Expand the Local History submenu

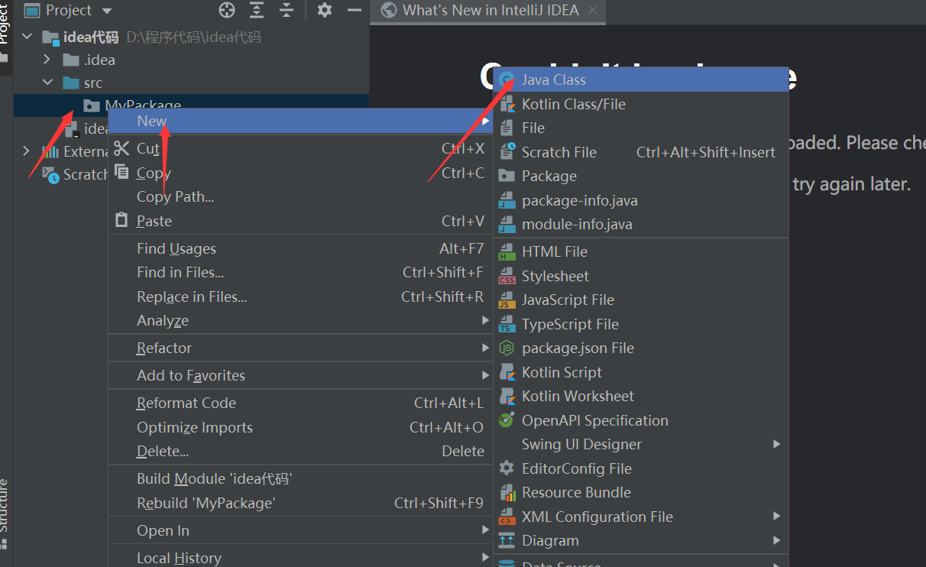tap(300, 558)
